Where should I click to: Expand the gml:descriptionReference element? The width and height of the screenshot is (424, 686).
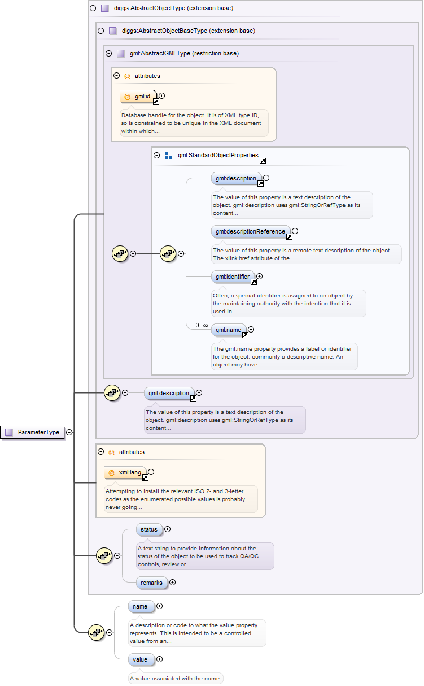tap(295, 231)
